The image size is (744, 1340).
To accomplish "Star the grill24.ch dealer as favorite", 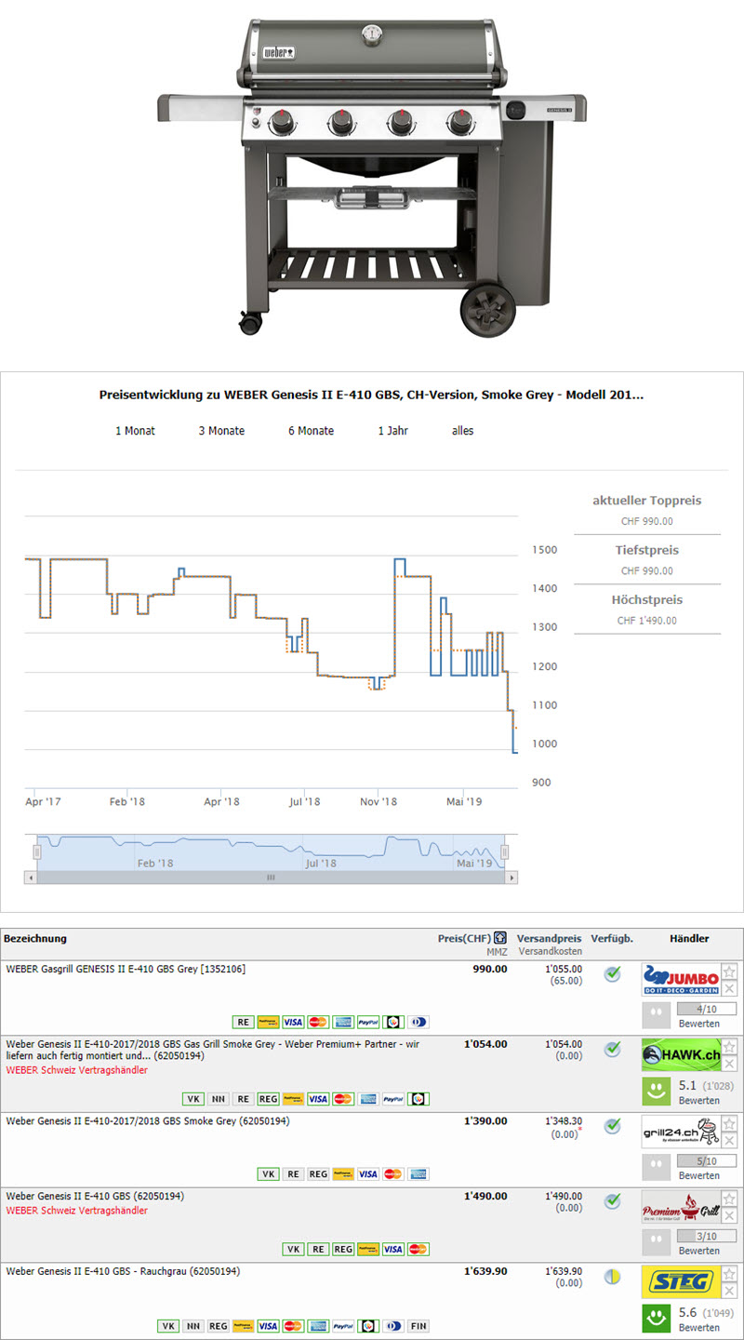I will (729, 1123).
